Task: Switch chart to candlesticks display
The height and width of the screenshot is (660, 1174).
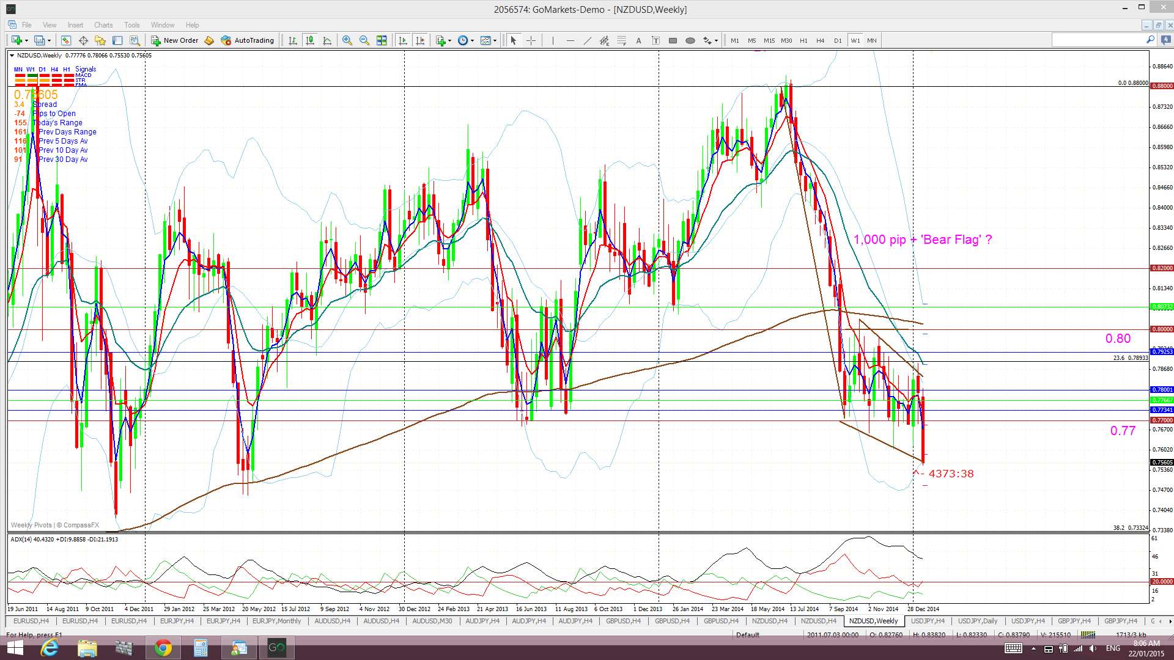Action: 310,40
